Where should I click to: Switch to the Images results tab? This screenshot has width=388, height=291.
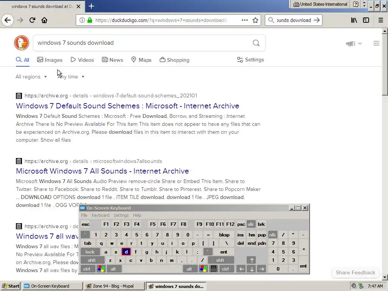(50, 60)
